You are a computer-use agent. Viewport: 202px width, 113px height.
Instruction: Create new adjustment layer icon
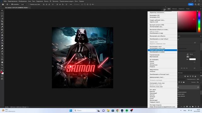coord(190,107)
